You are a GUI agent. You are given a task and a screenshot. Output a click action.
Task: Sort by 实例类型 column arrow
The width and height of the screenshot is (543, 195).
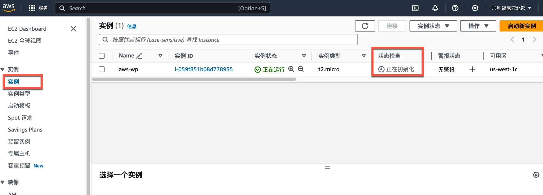point(364,56)
